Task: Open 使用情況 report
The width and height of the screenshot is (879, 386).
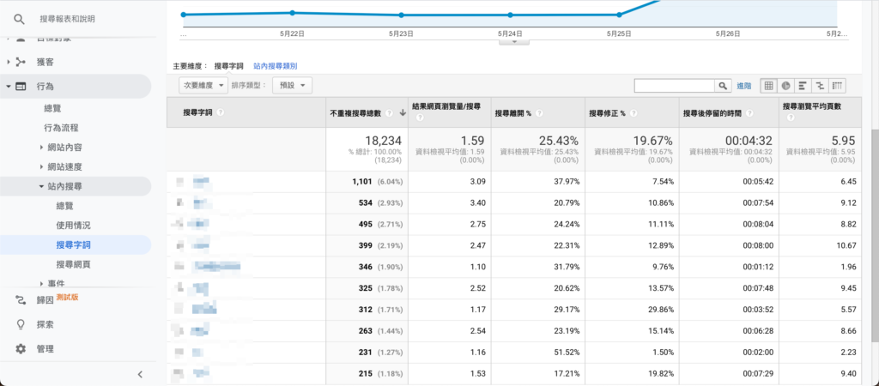Action: click(x=74, y=226)
